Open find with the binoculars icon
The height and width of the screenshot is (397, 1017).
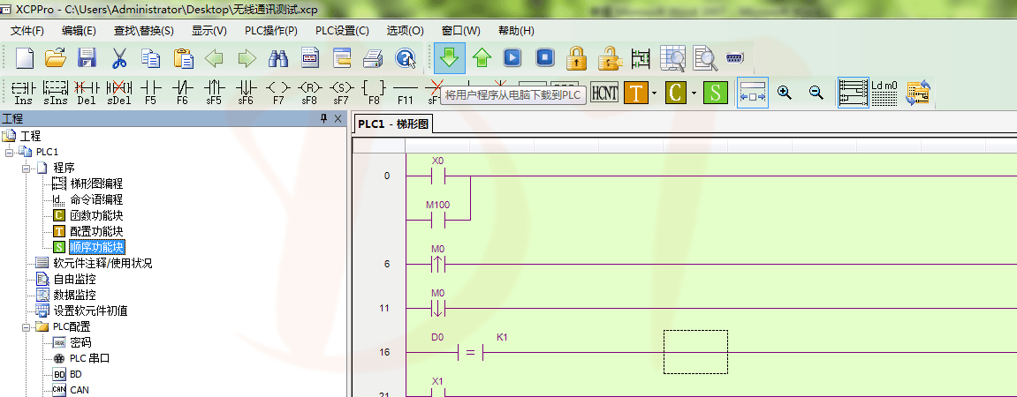pyautogui.click(x=279, y=58)
